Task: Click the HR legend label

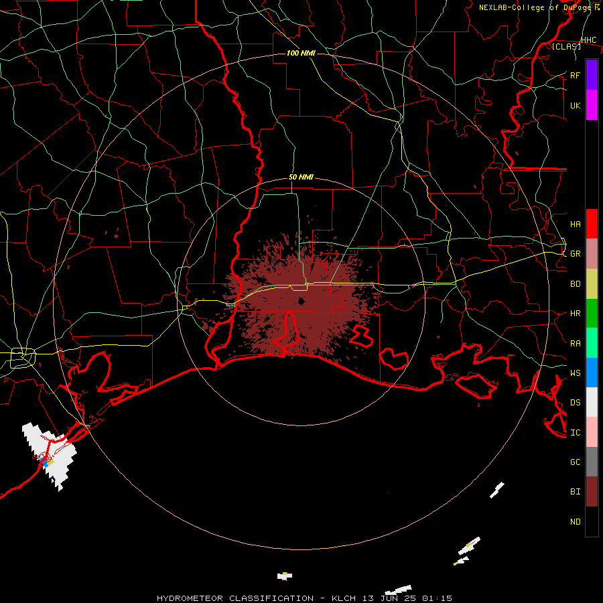Action: (x=575, y=314)
